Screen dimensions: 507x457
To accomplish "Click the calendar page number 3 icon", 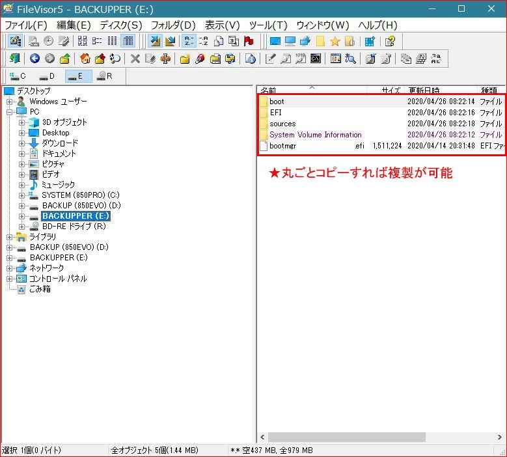I will 234,41.
